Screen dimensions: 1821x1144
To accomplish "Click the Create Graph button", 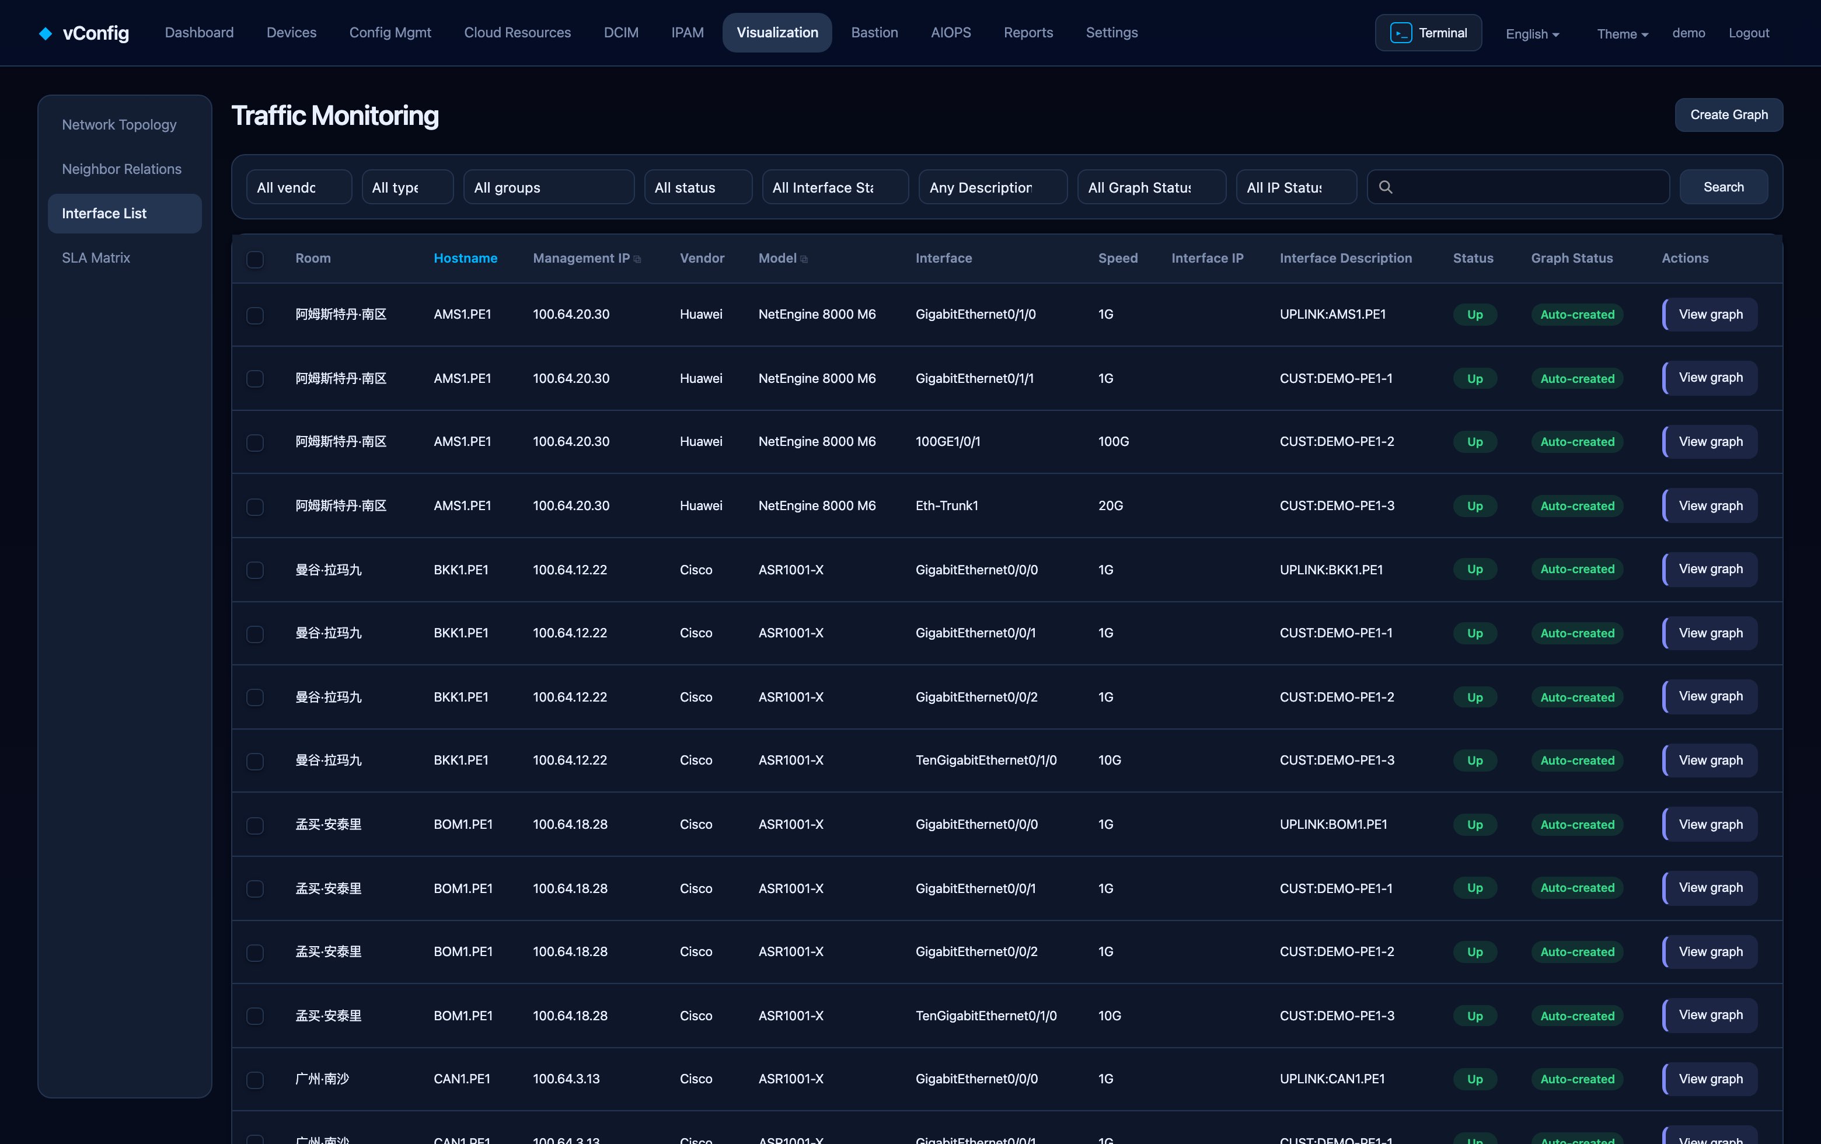I will [x=1728, y=115].
